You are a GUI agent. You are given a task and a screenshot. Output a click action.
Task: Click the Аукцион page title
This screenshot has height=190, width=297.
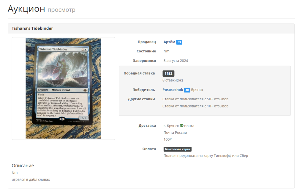26,9
